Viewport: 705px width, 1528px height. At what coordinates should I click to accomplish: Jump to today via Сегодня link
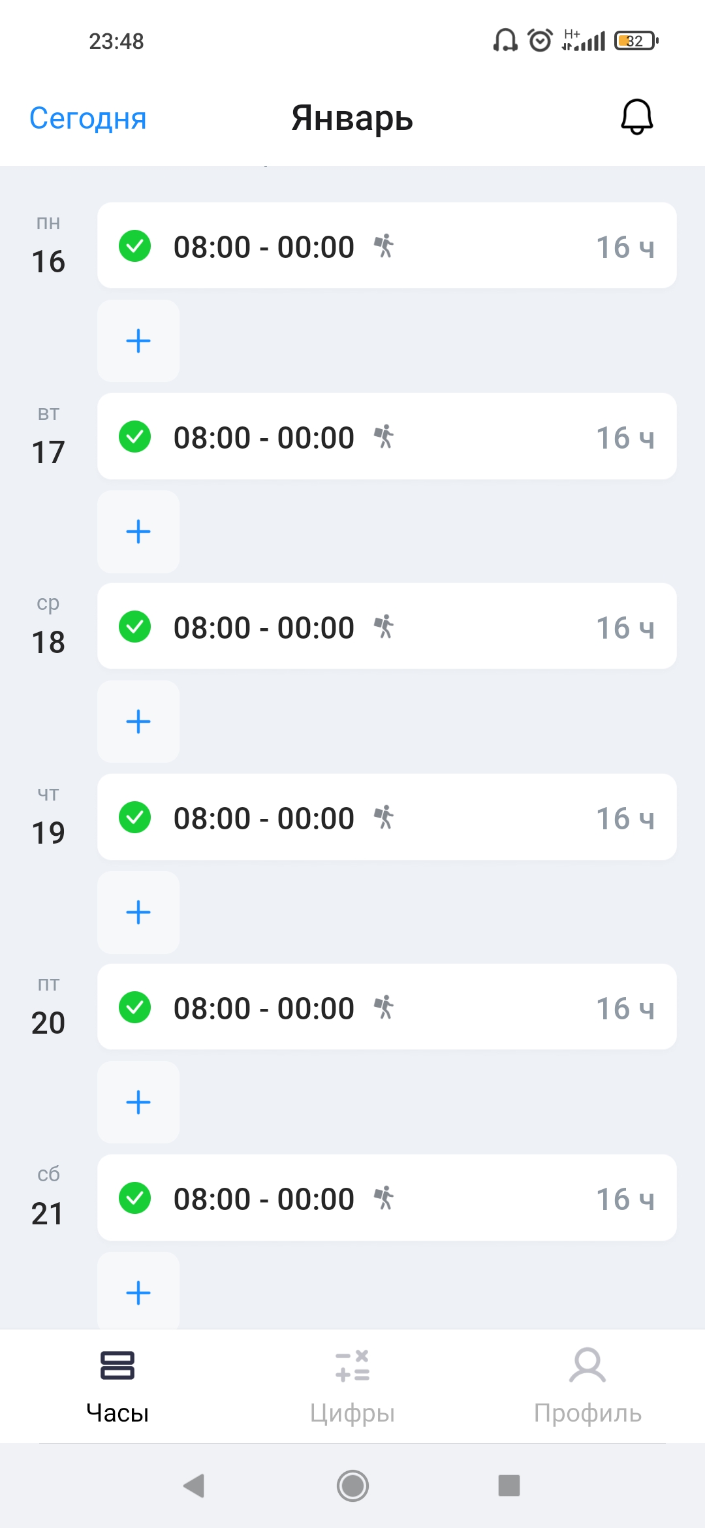(x=88, y=118)
